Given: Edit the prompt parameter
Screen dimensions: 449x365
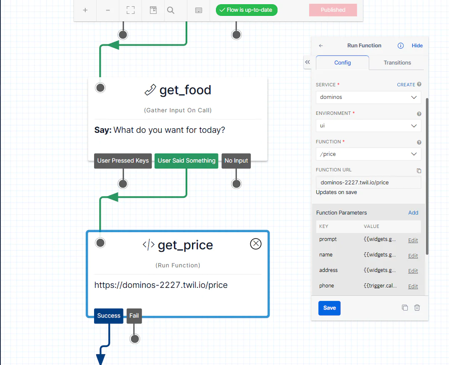Looking at the screenshot, I should click(x=413, y=241).
